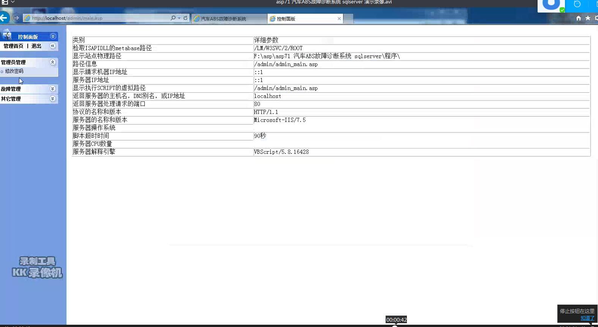
Task: Click the 显示站点物理路径 row label
Action: pos(97,56)
